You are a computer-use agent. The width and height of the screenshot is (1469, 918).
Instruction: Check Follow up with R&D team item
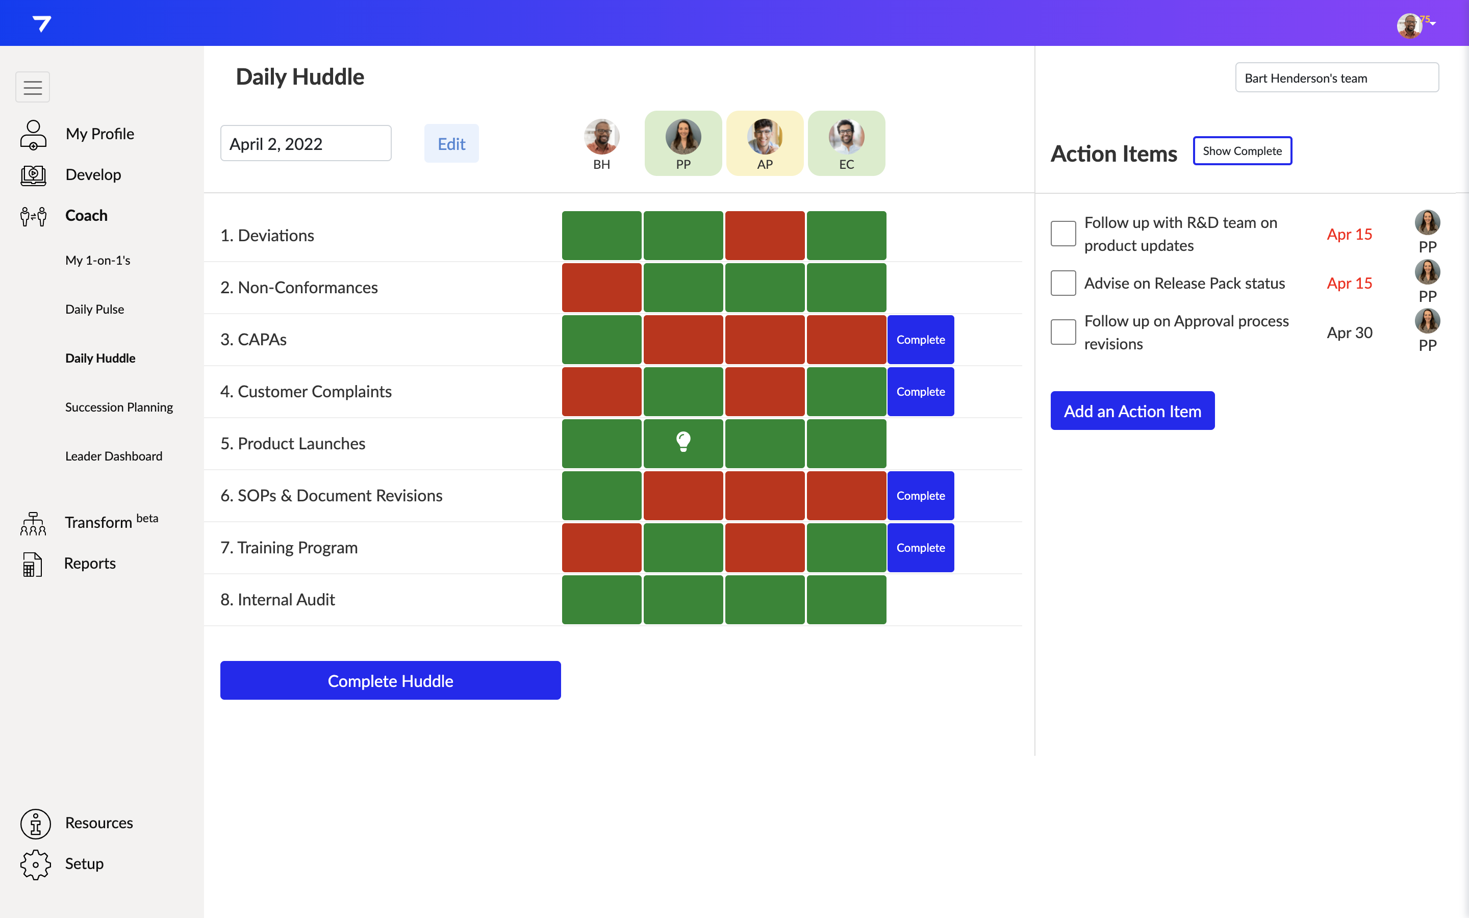(x=1063, y=234)
